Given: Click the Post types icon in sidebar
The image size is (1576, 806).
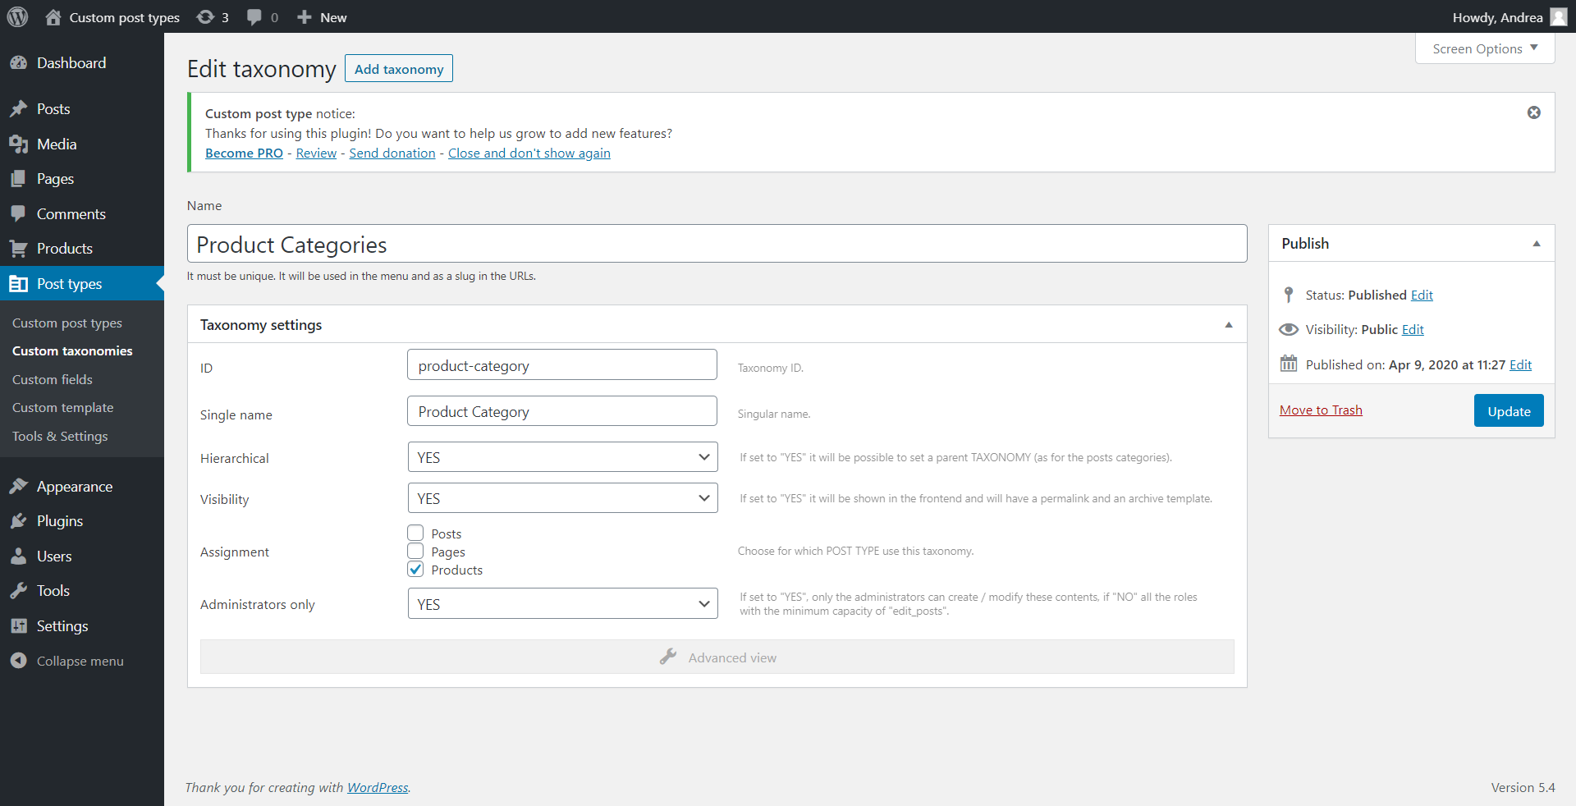Looking at the screenshot, I should [19, 284].
